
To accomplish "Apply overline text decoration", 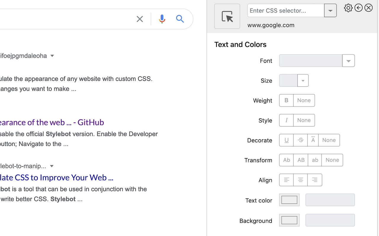I will 313,140.
